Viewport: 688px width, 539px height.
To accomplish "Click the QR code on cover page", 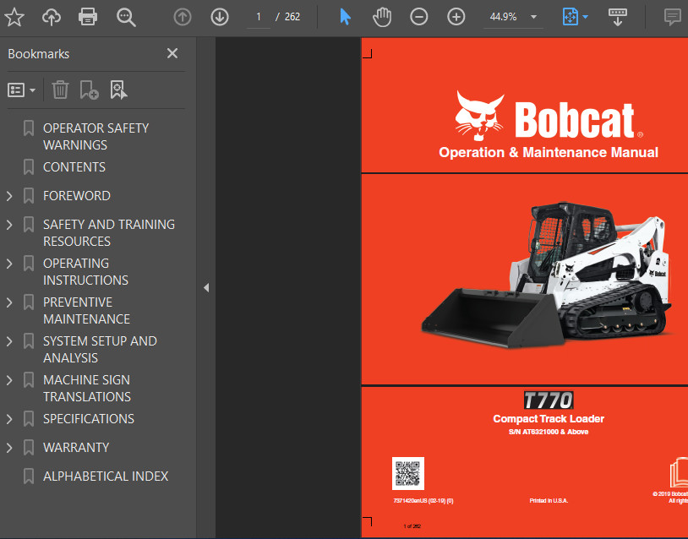I will tap(408, 474).
